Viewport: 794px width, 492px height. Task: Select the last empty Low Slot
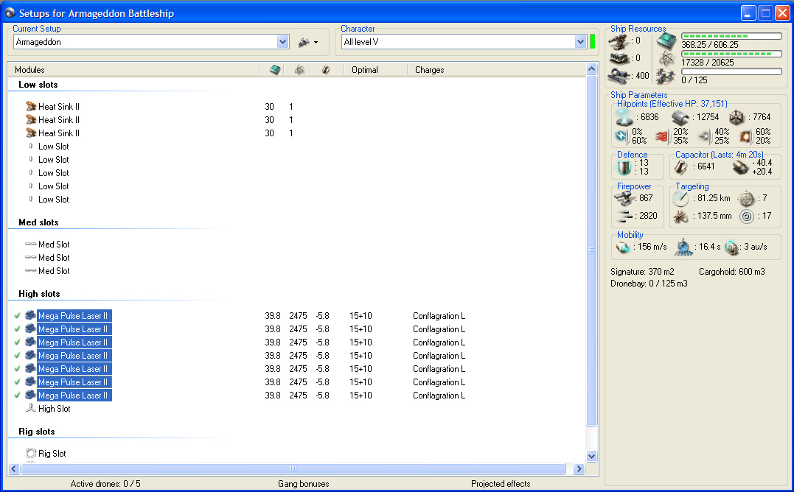53,200
